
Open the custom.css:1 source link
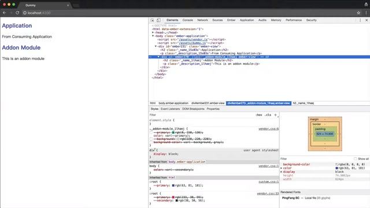tap(268, 182)
